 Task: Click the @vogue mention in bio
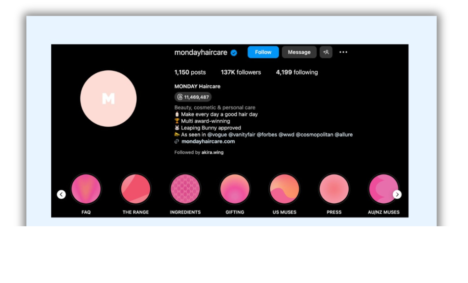coord(217,135)
